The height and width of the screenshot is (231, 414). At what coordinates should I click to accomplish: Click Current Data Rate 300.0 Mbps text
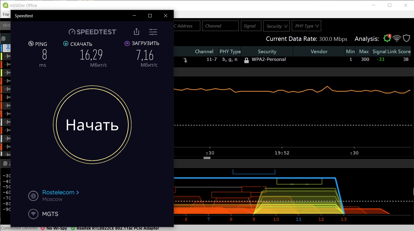306,39
